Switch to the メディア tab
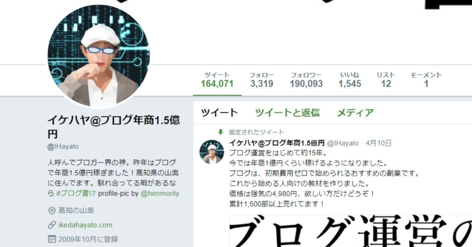 tap(355, 113)
